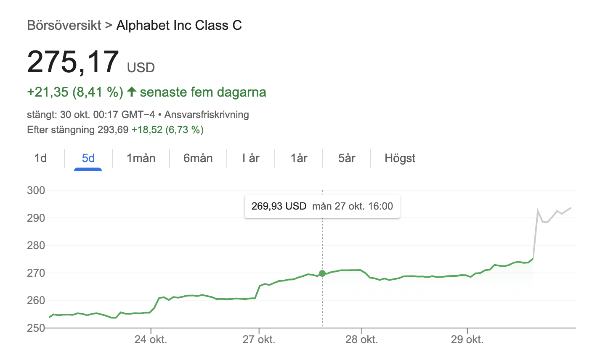Open the Ansvarsfriskrivning disclaimer link

tap(206, 115)
